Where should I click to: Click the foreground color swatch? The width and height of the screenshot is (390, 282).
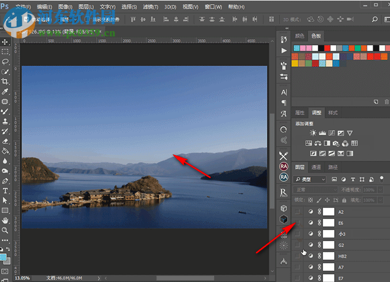point(3,257)
